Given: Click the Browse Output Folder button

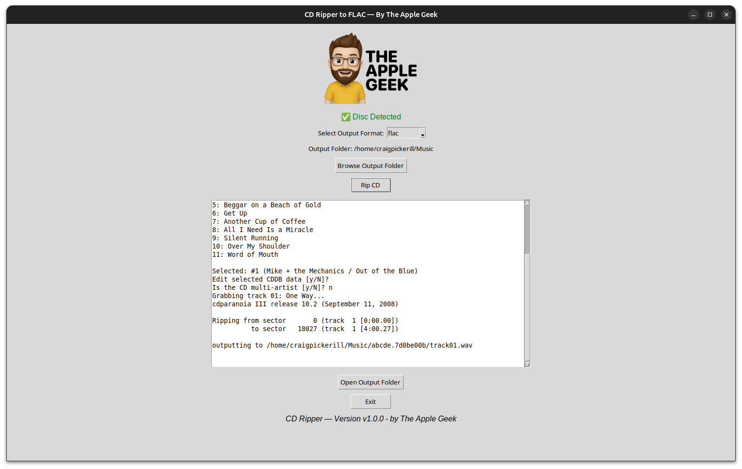Looking at the screenshot, I should coord(371,166).
